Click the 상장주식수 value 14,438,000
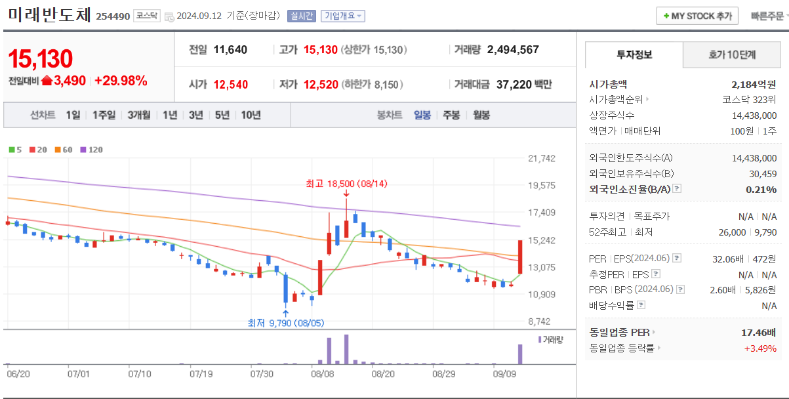This screenshot has height=399, width=789. coord(754,115)
